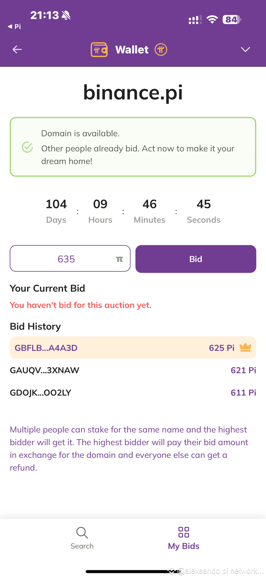The width and height of the screenshot is (266, 578).
Task: Tap the magnifier Search icon
Action: point(82,532)
